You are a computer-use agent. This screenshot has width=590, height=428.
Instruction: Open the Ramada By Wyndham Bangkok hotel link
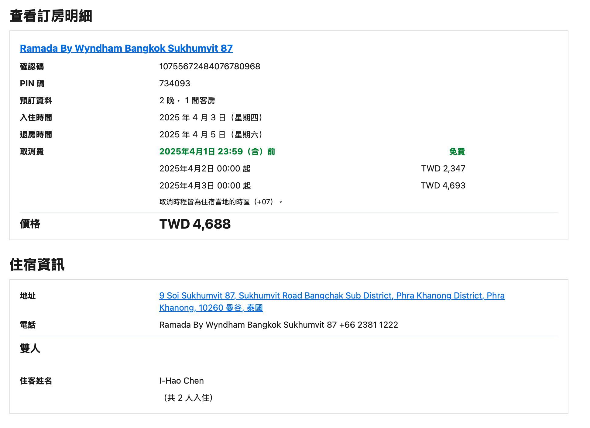126,48
